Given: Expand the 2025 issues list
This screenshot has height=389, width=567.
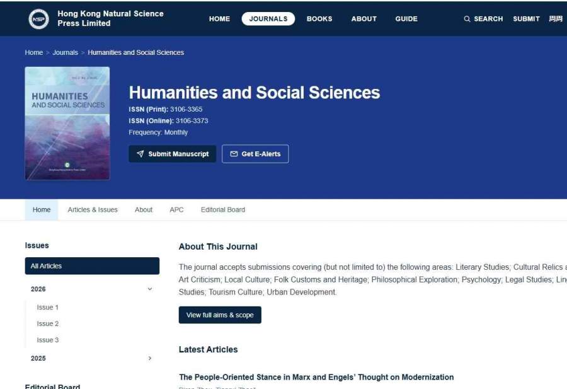Looking at the screenshot, I should point(150,358).
